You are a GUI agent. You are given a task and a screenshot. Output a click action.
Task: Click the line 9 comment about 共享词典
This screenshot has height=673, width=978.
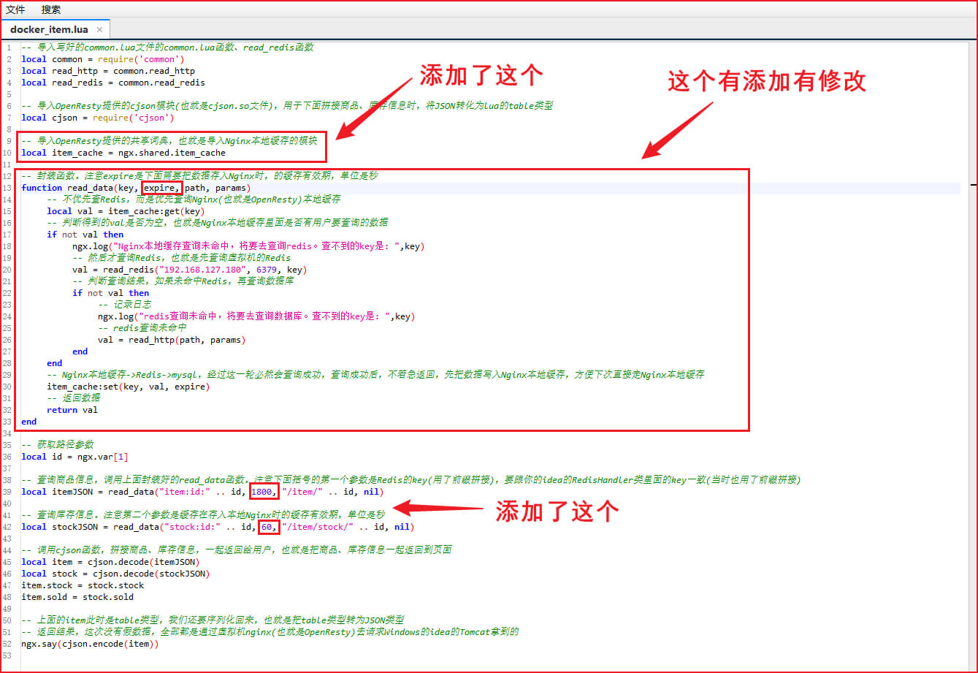pos(169,141)
